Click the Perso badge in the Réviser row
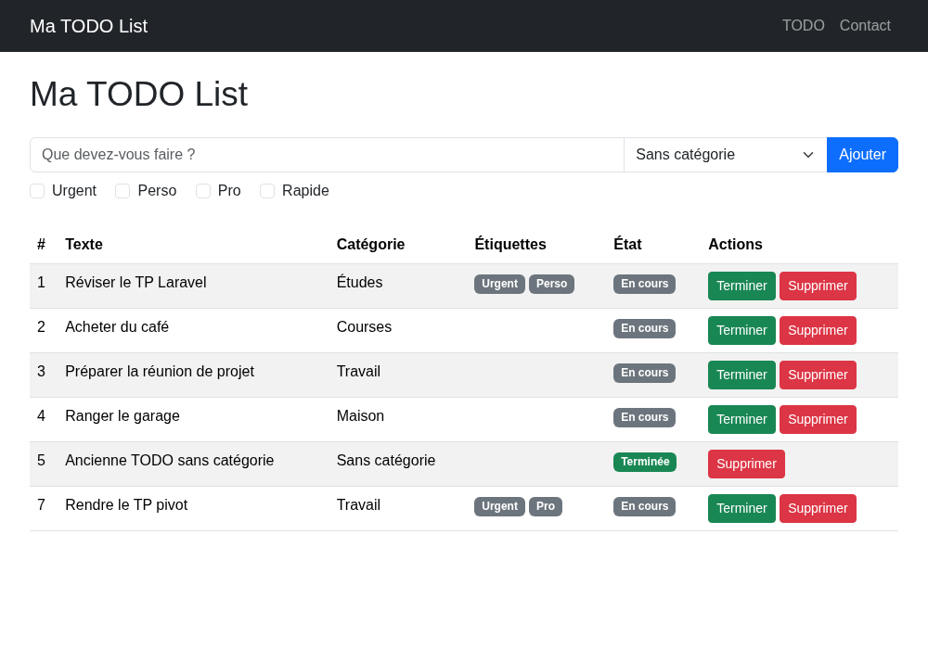 (x=551, y=284)
